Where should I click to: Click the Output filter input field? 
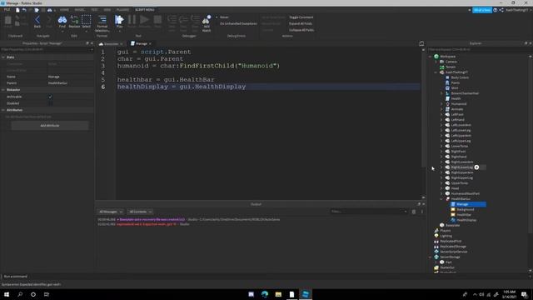coord(369,212)
